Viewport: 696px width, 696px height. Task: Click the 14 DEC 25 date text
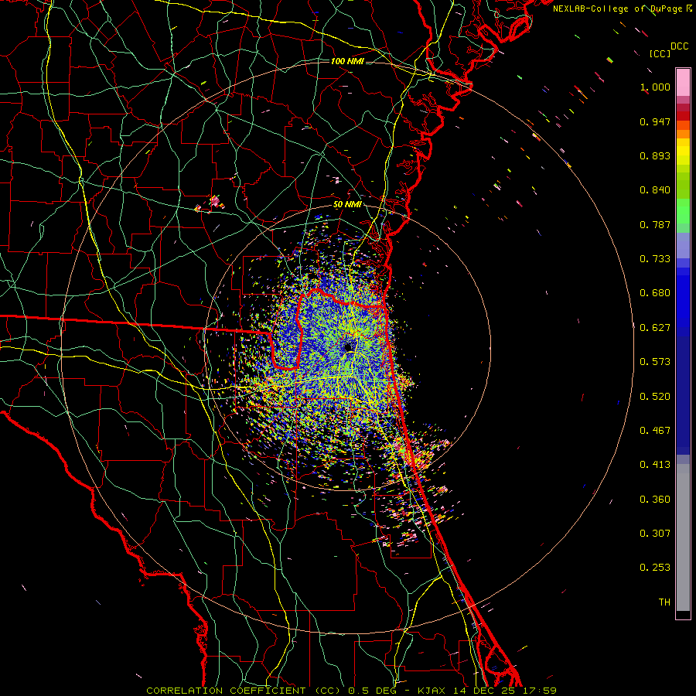point(486,691)
